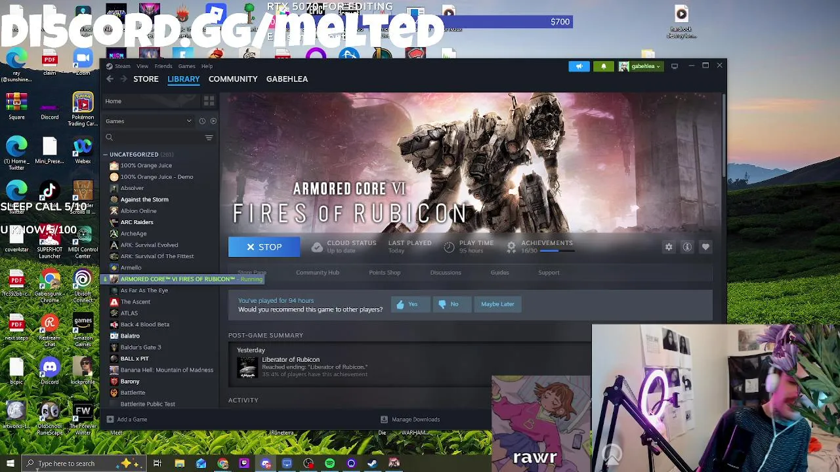Select Banana Hell: Mountain of Madness
This screenshot has height=472, width=840.
point(167,370)
